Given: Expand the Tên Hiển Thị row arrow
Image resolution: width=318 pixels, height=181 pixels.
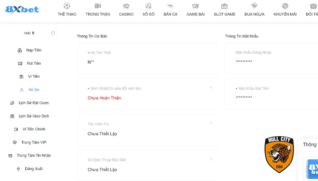Looking at the screenshot, I should pyautogui.click(x=211, y=123).
